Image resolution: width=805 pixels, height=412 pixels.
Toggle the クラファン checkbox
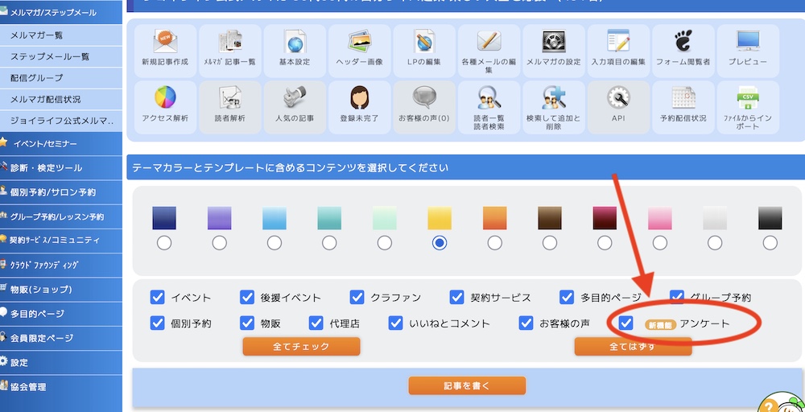(357, 298)
